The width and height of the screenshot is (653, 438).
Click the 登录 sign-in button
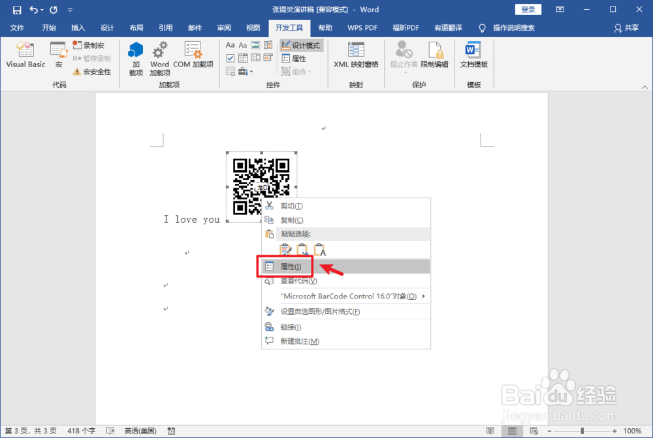point(528,10)
